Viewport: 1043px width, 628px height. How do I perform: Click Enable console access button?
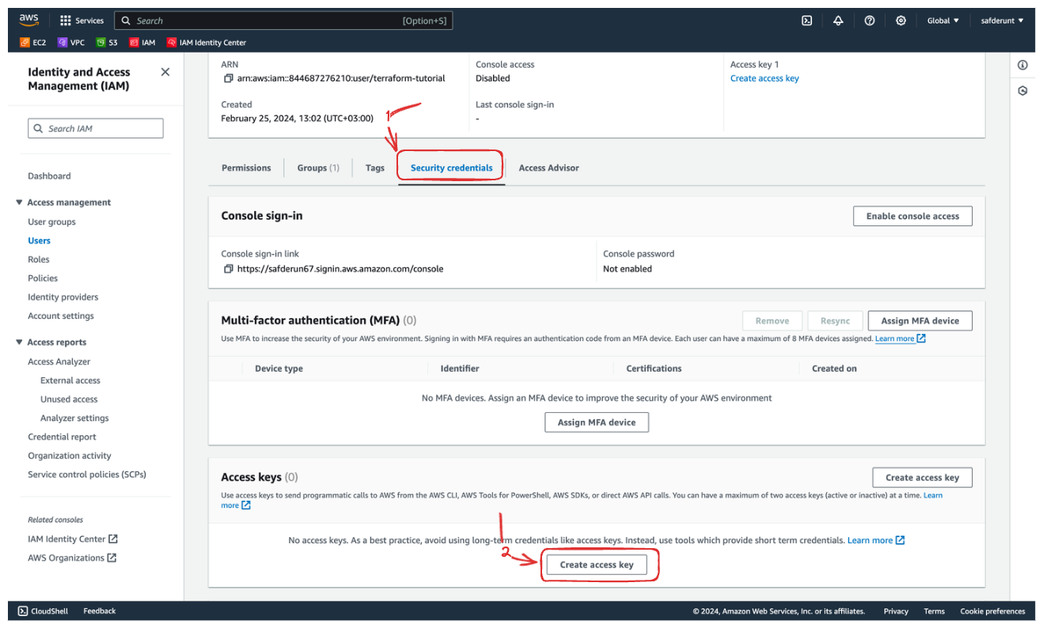click(x=912, y=216)
